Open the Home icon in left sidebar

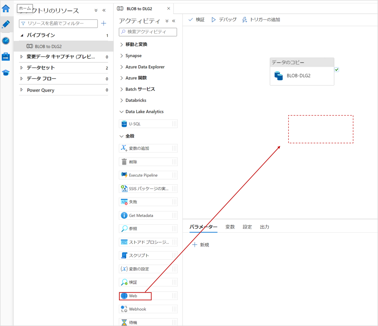click(x=6, y=8)
